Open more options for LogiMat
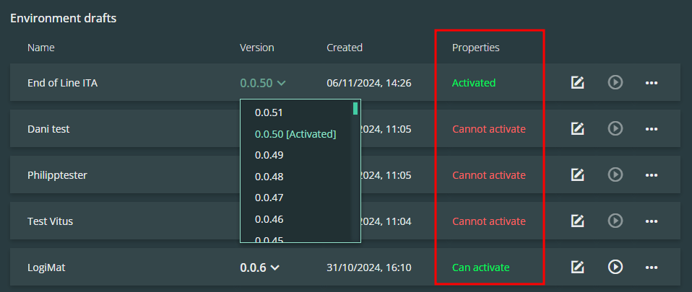 (x=652, y=267)
